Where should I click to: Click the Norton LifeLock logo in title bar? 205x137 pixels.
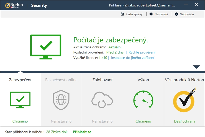pyautogui.click(x=14, y=5)
